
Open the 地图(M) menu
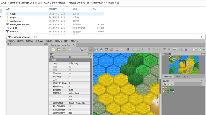pos(49,41)
